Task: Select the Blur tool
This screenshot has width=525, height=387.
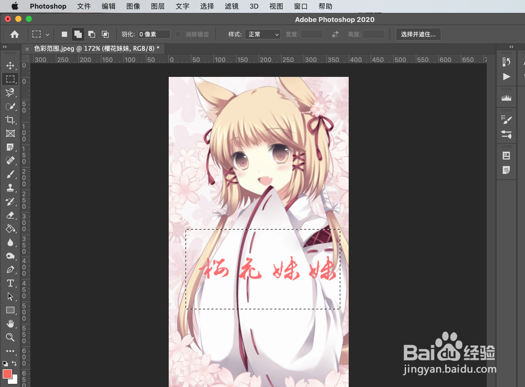Action: [x=10, y=242]
